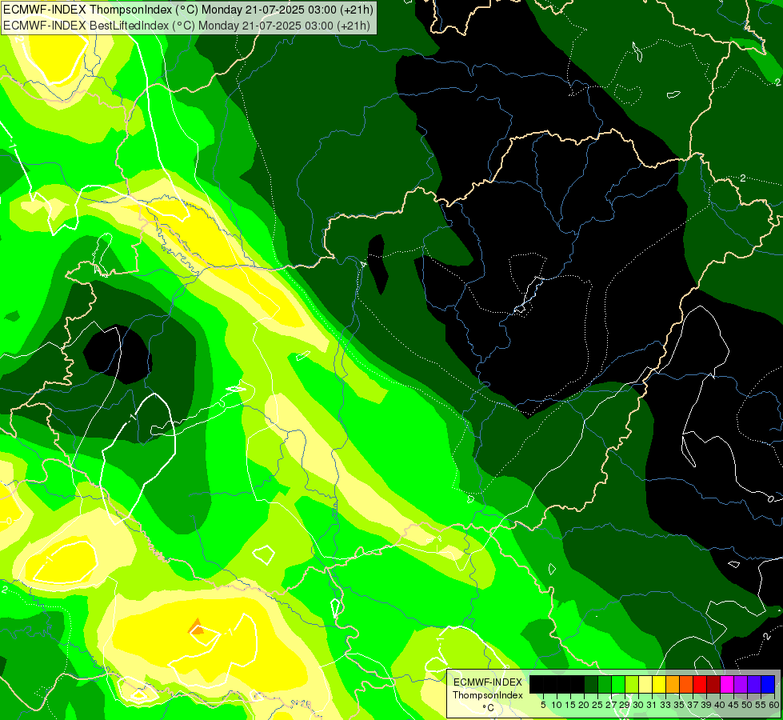Click the bright yellow 31–33 legend swatch
The width and height of the screenshot is (783, 720).
[x=659, y=684]
